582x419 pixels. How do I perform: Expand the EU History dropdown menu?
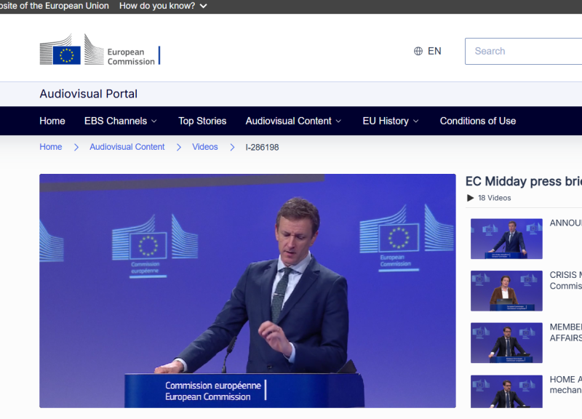(x=391, y=121)
